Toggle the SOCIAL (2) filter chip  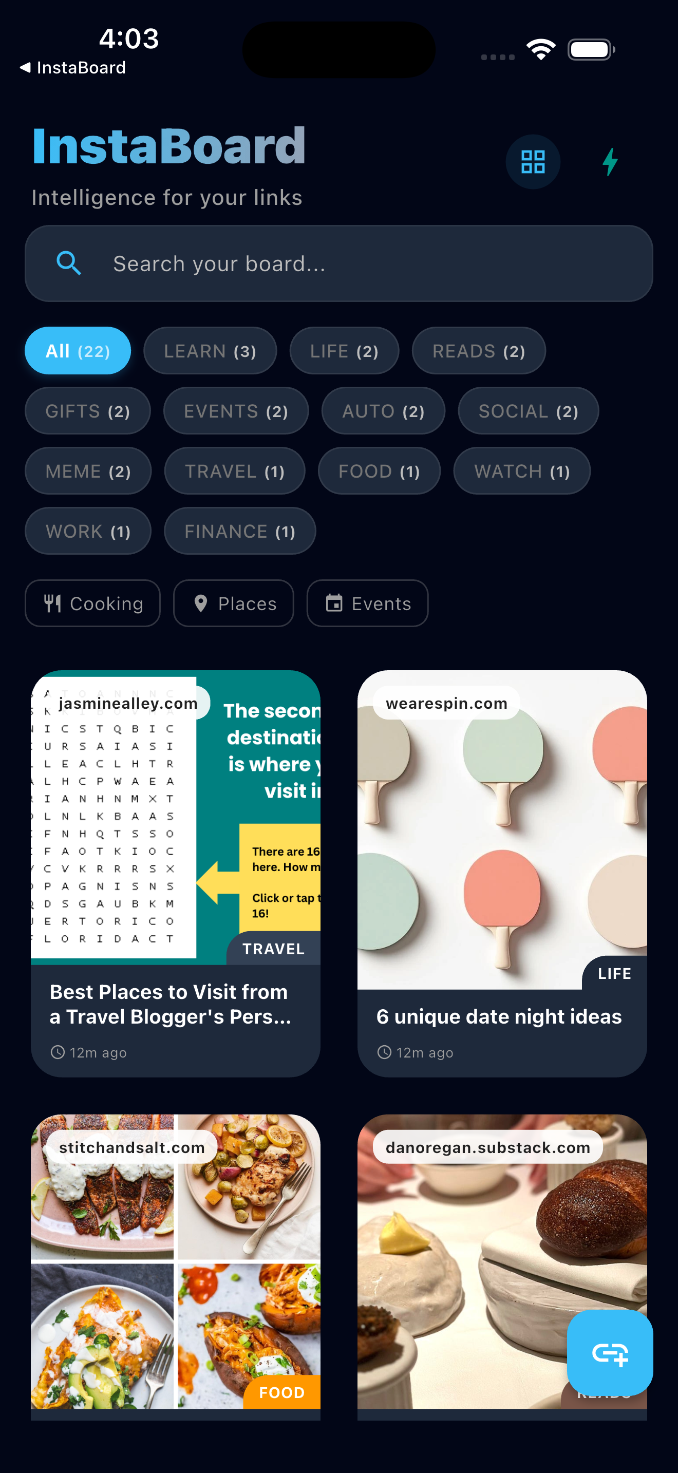point(528,410)
